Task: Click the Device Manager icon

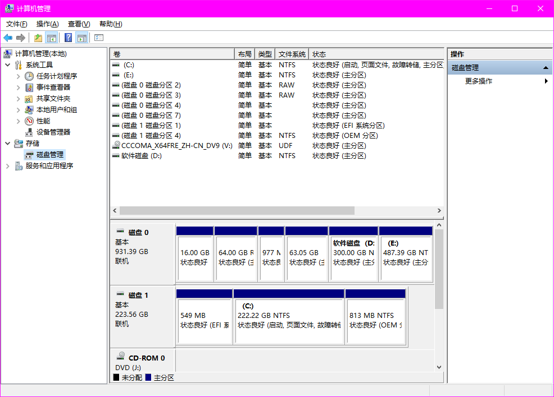Action: [x=29, y=132]
